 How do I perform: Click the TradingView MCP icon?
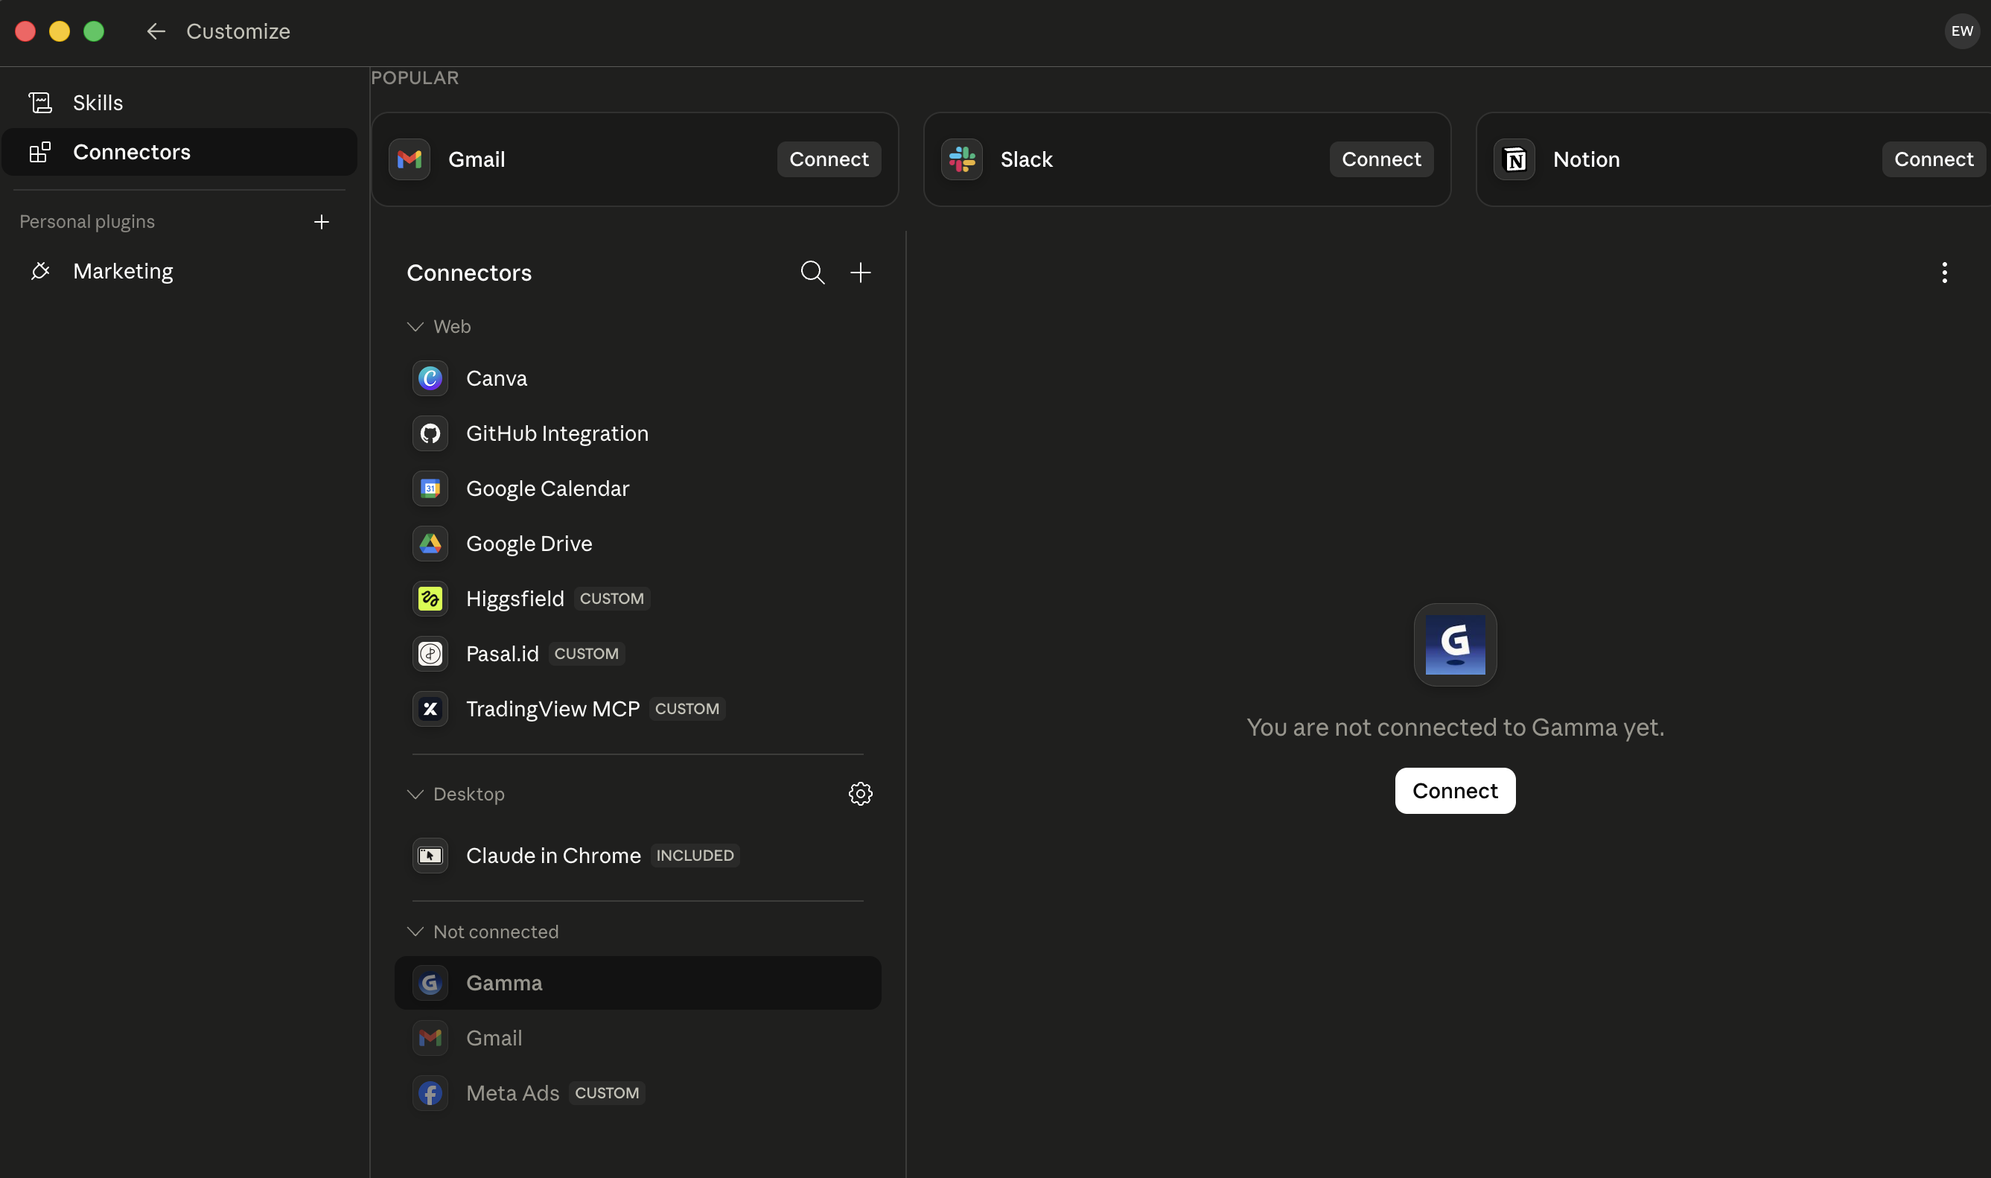click(x=430, y=709)
